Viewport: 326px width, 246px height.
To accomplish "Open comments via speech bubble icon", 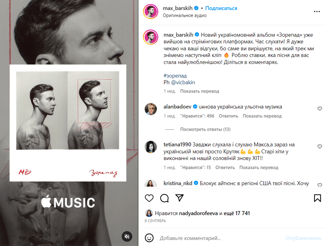I will pyautogui.click(x=164, y=198).
